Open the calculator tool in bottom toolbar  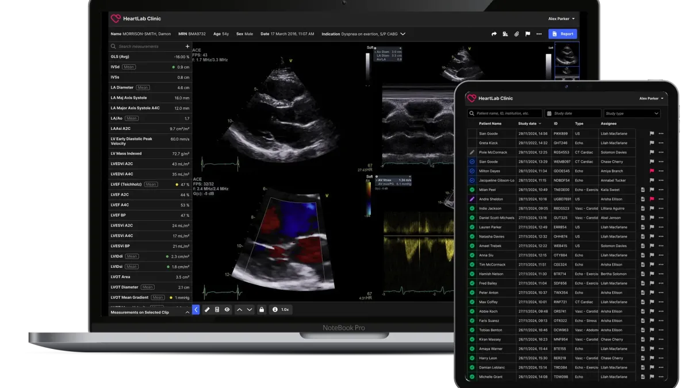(217, 309)
